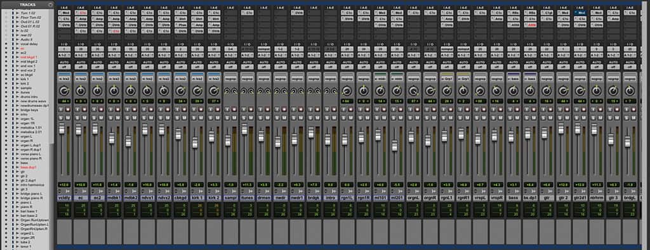Viewport: 650px width, 250px height.
Task: Mute the ec channel
Action: pyautogui.click(x=84, y=118)
